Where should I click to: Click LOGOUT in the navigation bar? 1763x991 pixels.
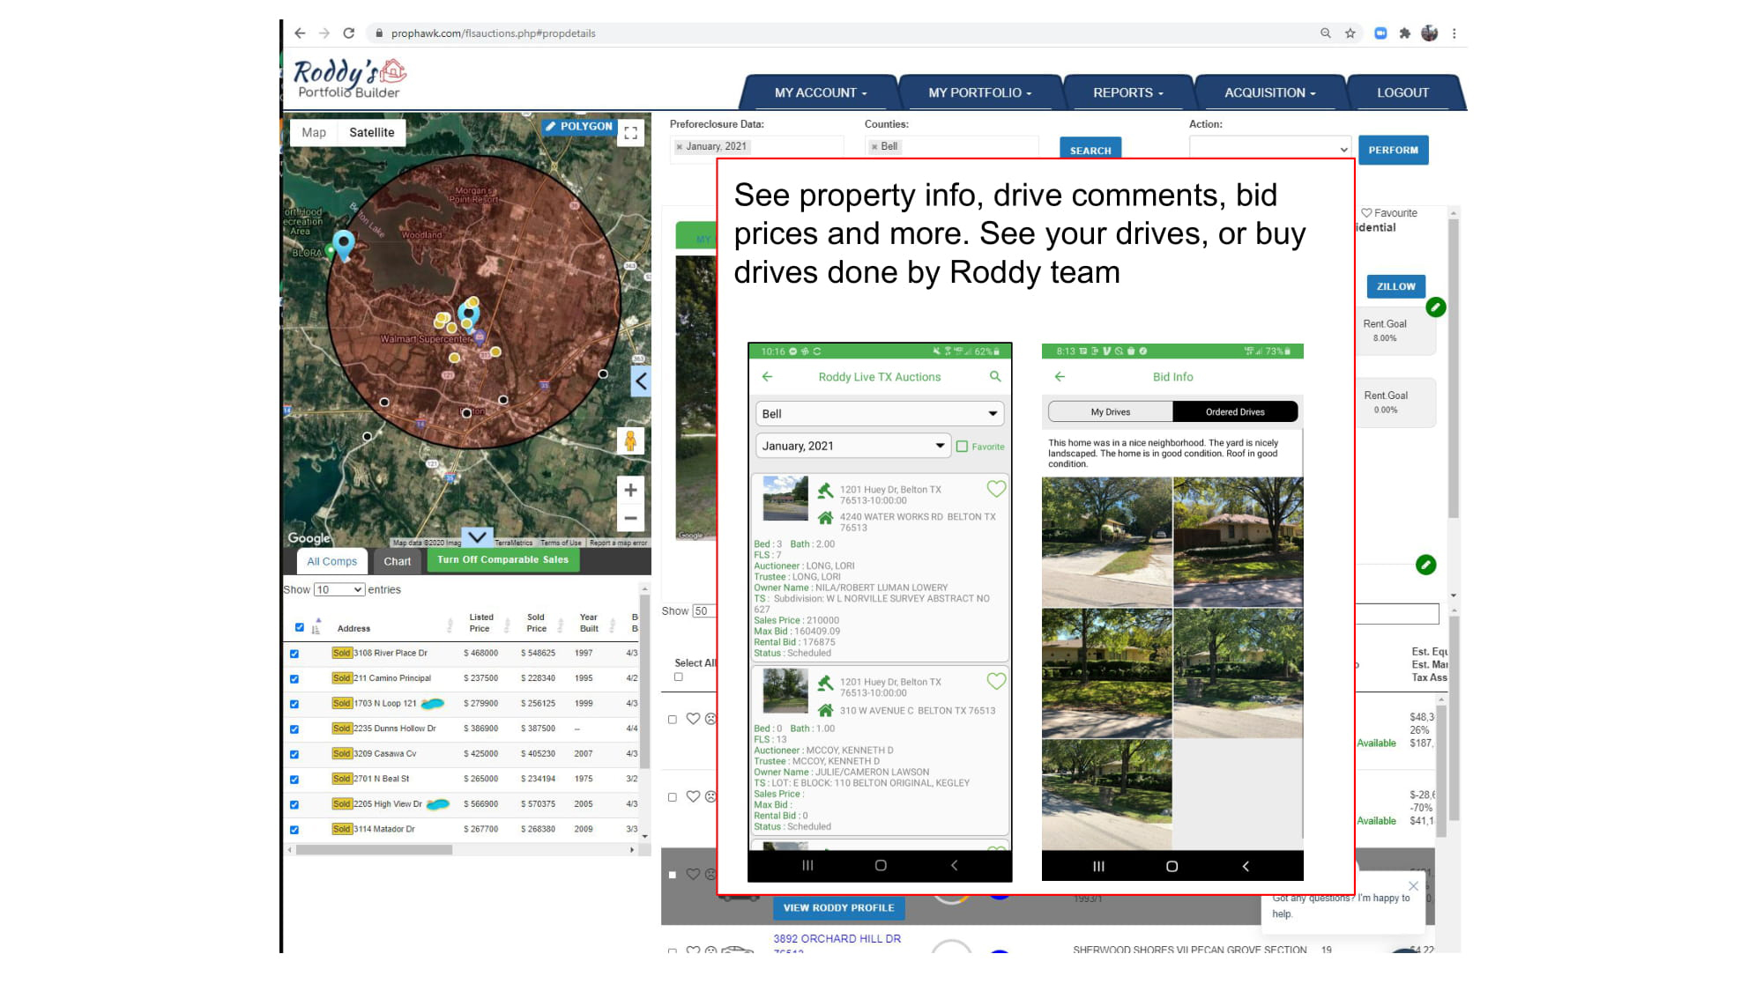(x=1402, y=92)
